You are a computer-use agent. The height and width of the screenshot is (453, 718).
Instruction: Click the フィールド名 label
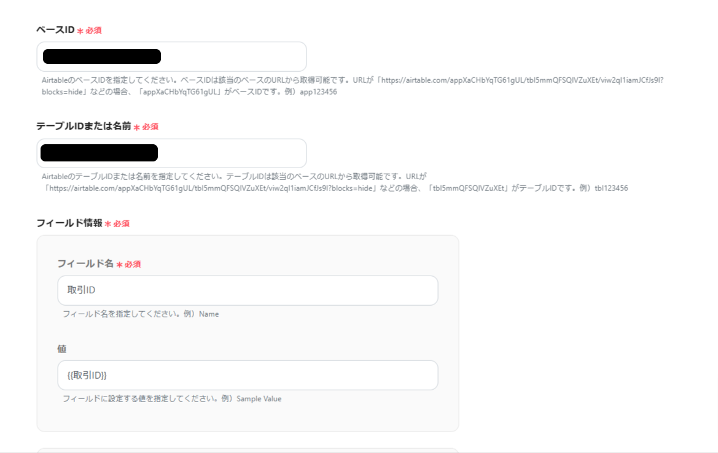(x=85, y=263)
